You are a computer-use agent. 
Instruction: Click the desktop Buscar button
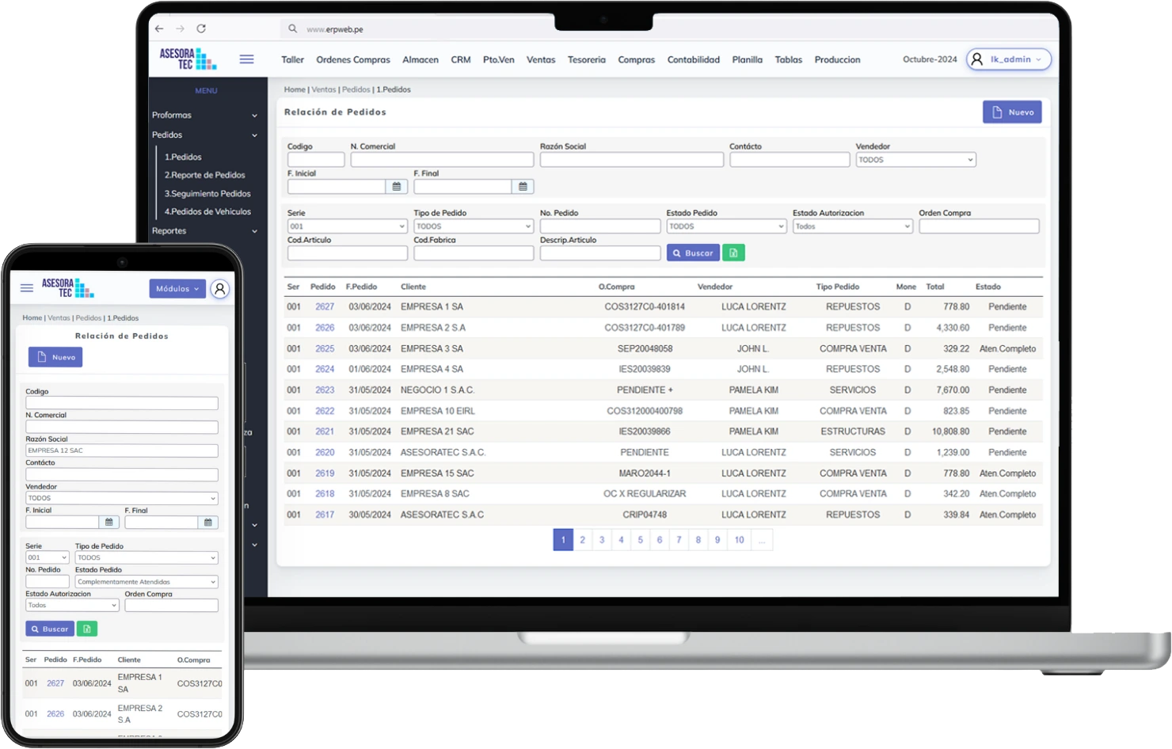(693, 253)
